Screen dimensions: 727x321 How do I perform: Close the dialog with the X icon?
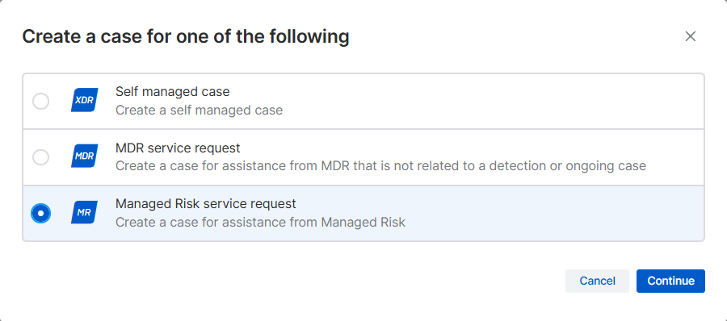point(691,36)
